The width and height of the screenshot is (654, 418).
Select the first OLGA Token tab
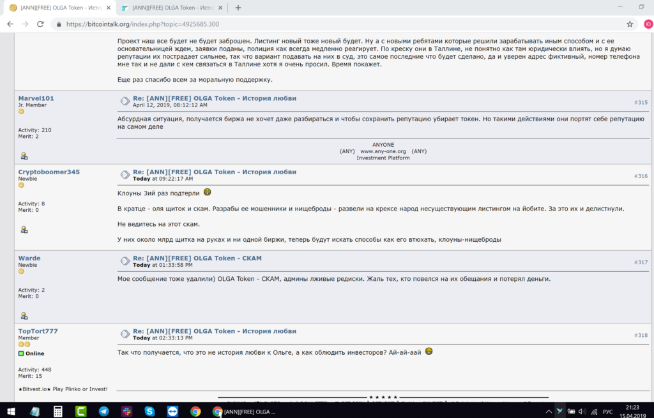click(x=61, y=8)
